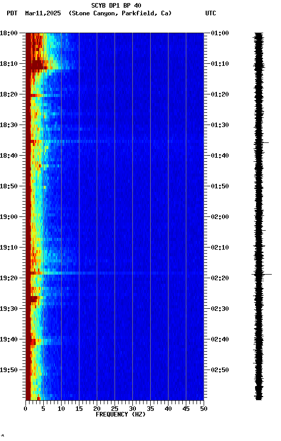This screenshot has height=441, width=281.
Task: Click the '40' frequency axis label
Action: coord(168,409)
